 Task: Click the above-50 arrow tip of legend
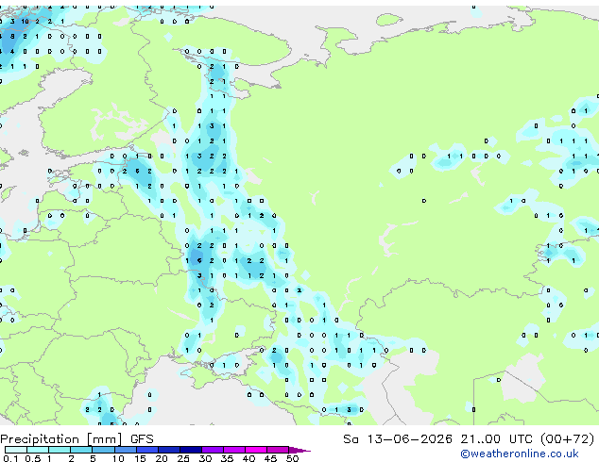point(299,451)
